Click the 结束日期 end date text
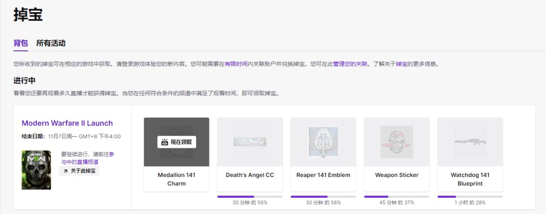 [71, 137]
